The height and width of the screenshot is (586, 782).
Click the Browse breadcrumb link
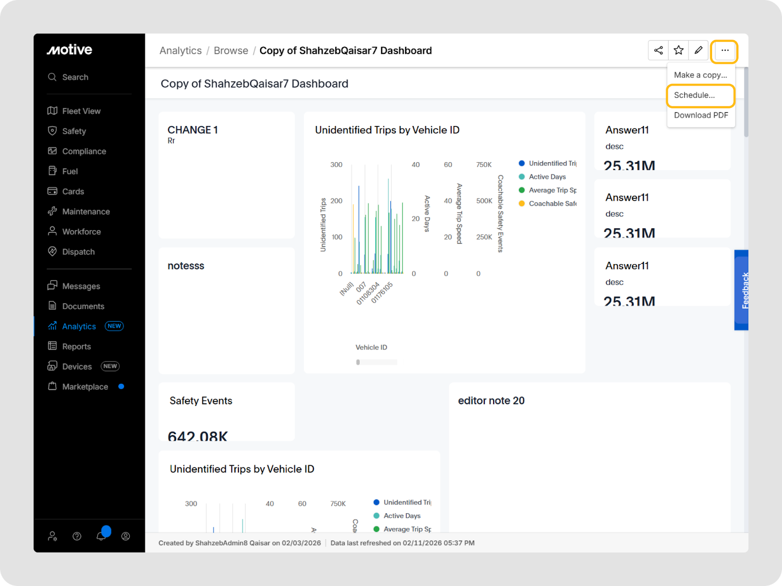[231, 51]
